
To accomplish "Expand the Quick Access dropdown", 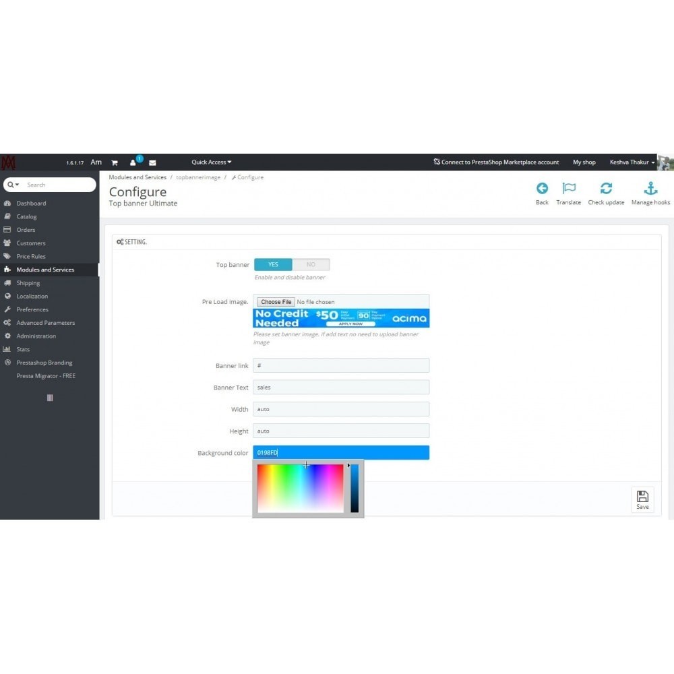I will tap(211, 162).
